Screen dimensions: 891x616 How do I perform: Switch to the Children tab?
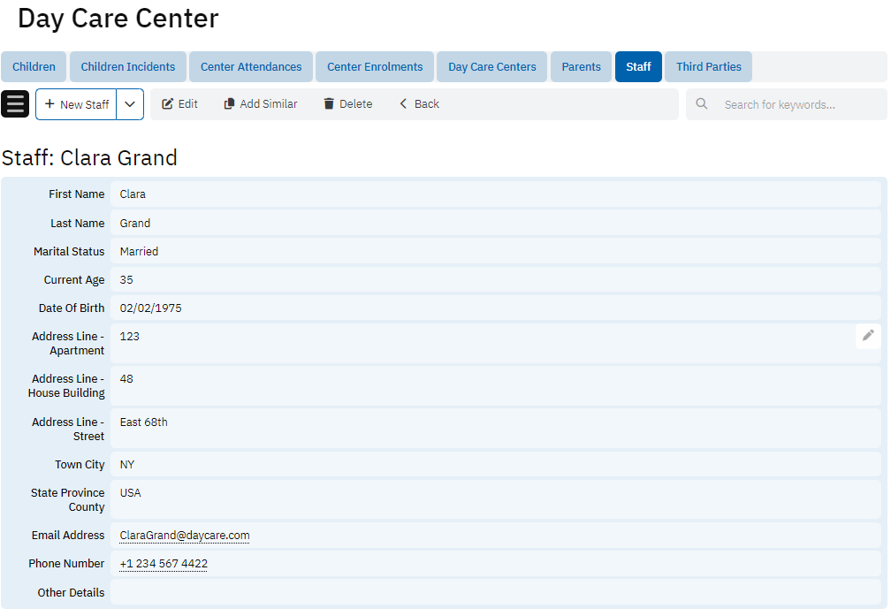(34, 67)
